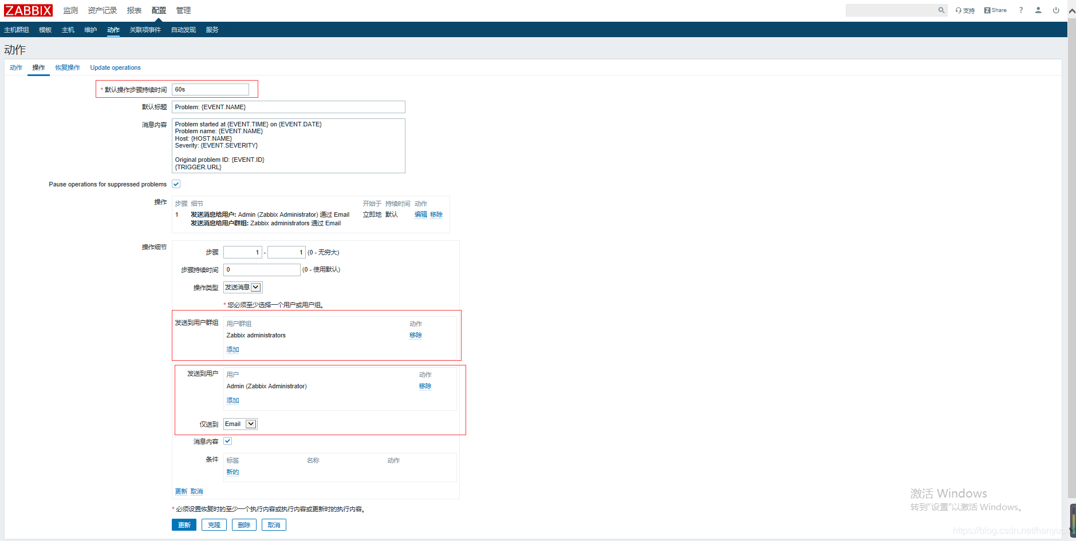Open the 配置 menu
The height and width of the screenshot is (541, 1076).
coord(159,10)
